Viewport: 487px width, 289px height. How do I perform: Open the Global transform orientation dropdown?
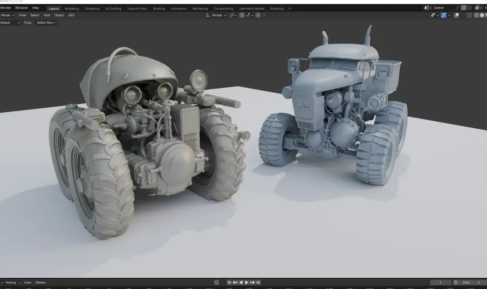(x=217, y=15)
